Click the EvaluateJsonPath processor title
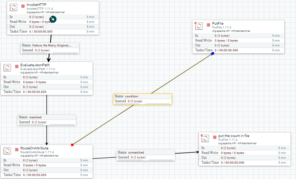This screenshot has height=179, width=296. [x=35, y=65]
